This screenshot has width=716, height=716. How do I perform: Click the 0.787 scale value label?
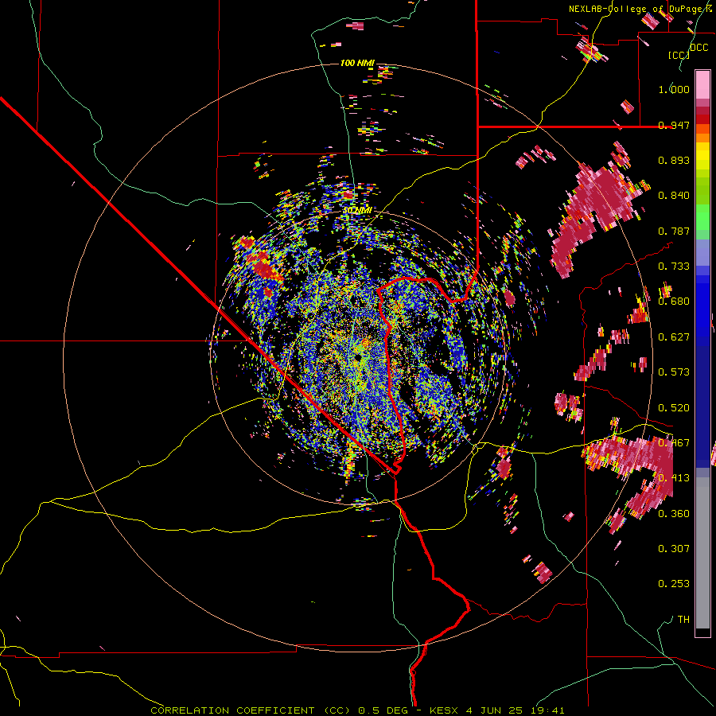(x=674, y=231)
